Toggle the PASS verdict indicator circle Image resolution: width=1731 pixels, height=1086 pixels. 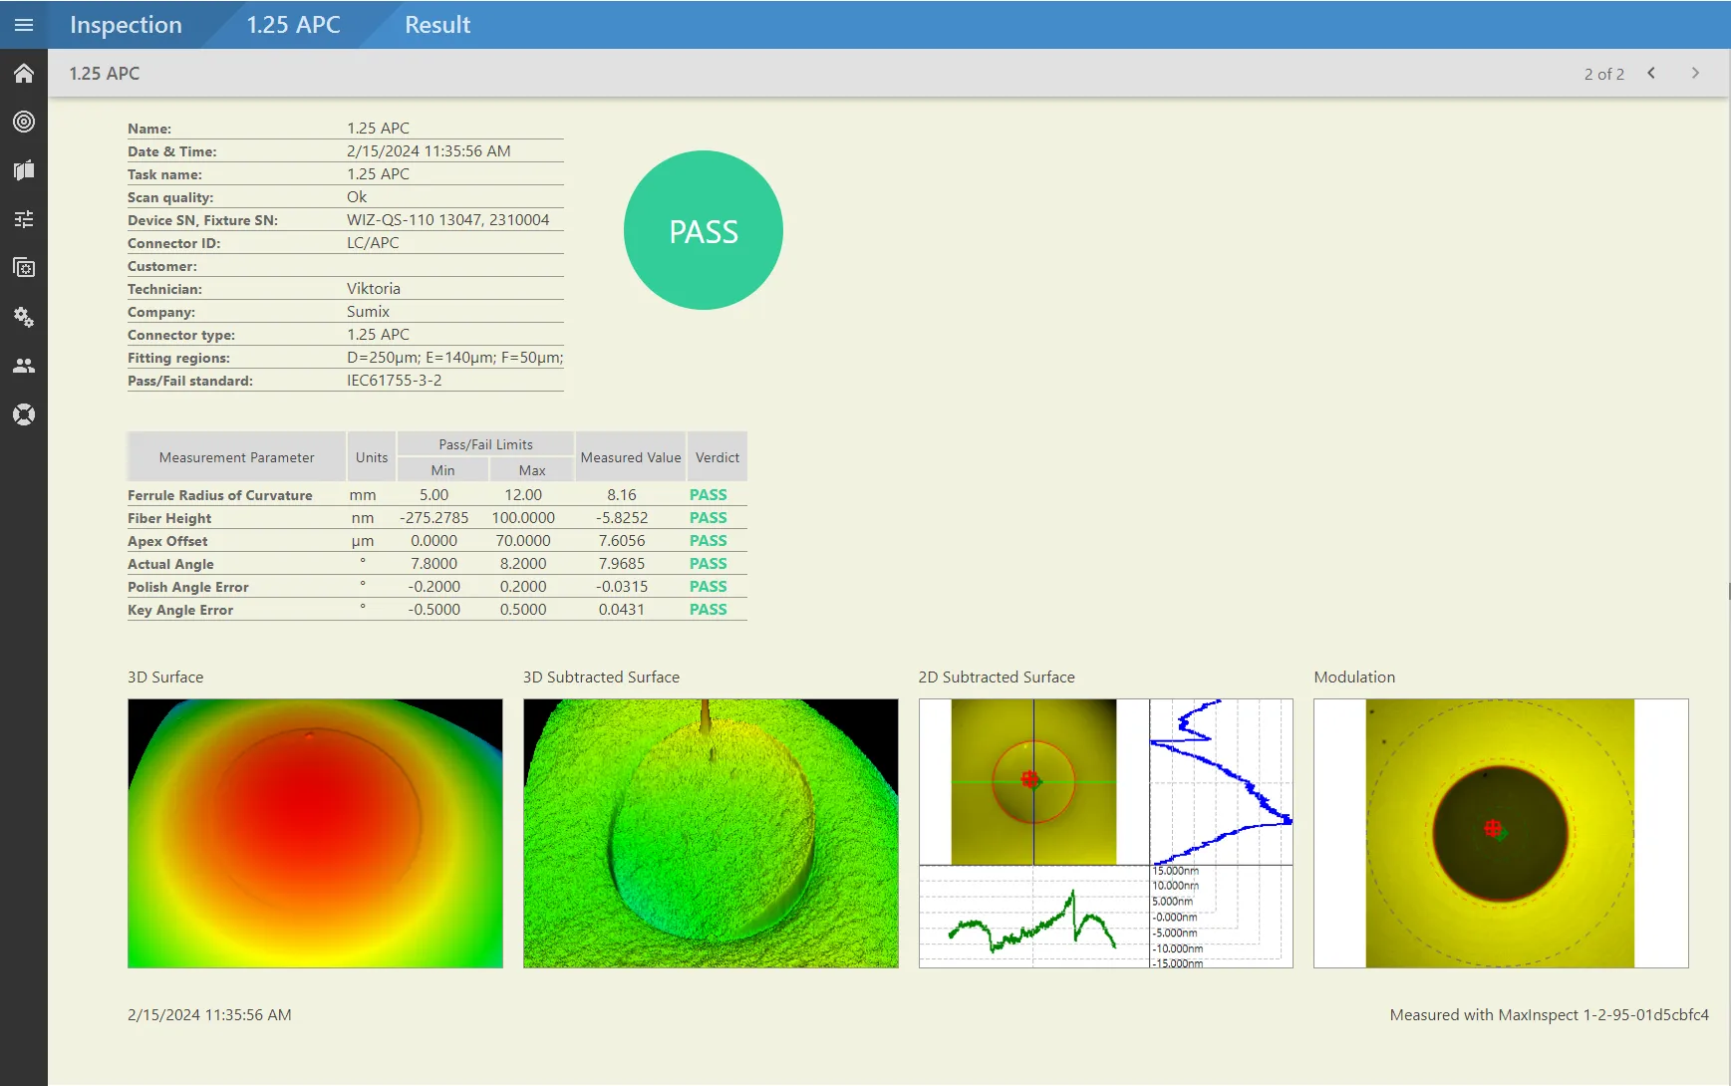704,230
